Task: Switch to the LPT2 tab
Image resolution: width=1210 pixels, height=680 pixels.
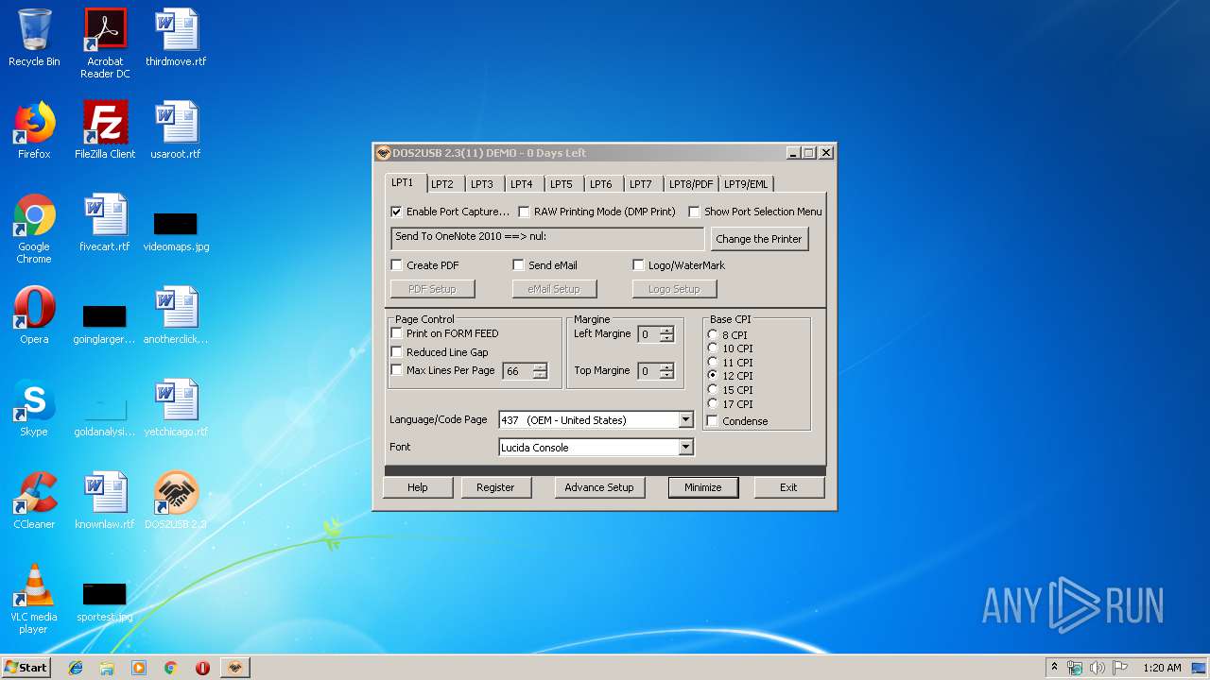Action: (x=442, y=184)
